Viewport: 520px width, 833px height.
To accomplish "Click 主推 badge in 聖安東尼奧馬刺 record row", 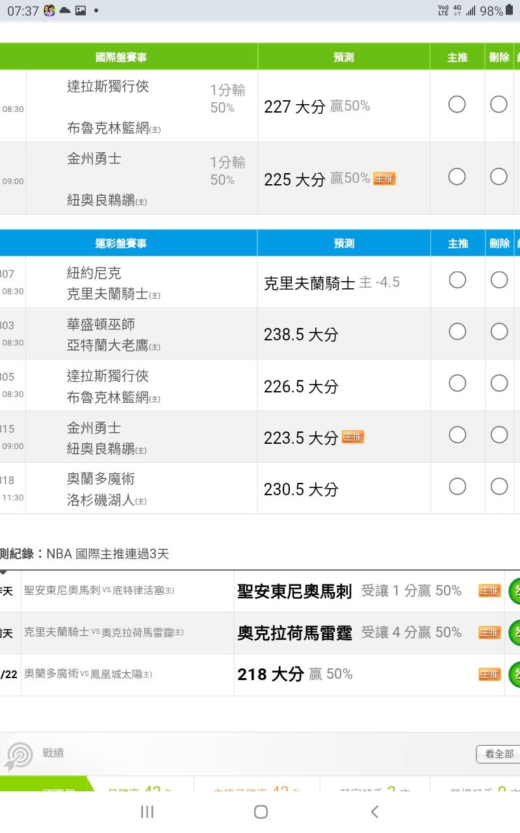I will click(x=489, y=591).
